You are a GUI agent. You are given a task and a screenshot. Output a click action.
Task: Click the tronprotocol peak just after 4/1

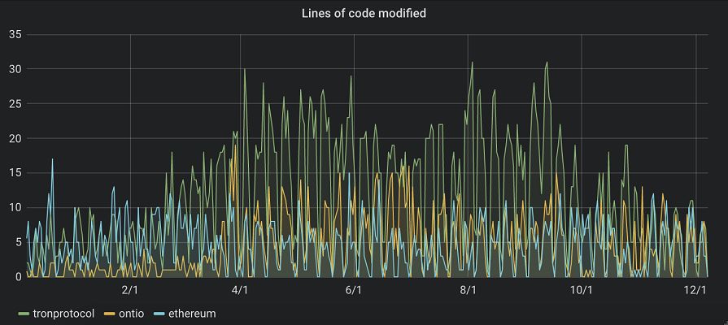pyautogui.click(x=244, y=71)
